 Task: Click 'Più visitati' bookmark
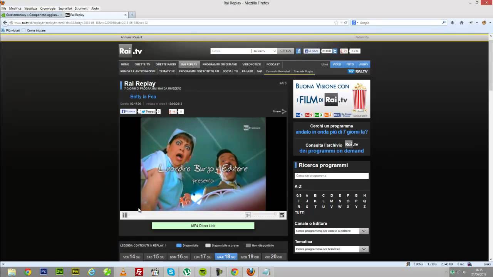10,30
